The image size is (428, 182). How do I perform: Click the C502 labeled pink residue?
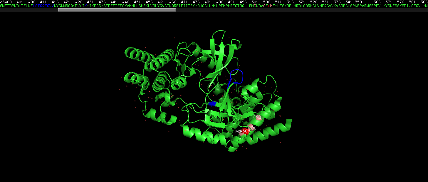259,117
